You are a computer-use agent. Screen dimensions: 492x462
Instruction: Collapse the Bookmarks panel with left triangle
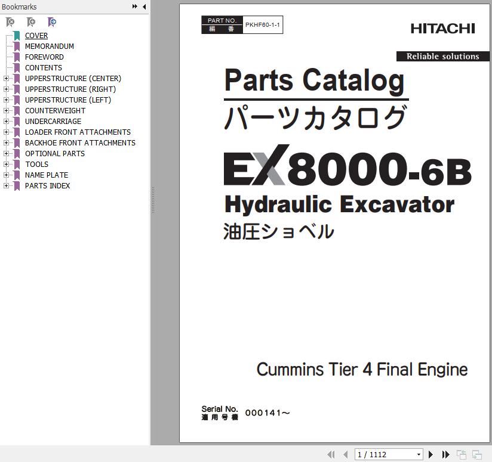pos(144,7)
